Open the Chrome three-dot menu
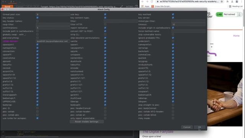This screenshot has height=138, width=245. tap(242, 2)
